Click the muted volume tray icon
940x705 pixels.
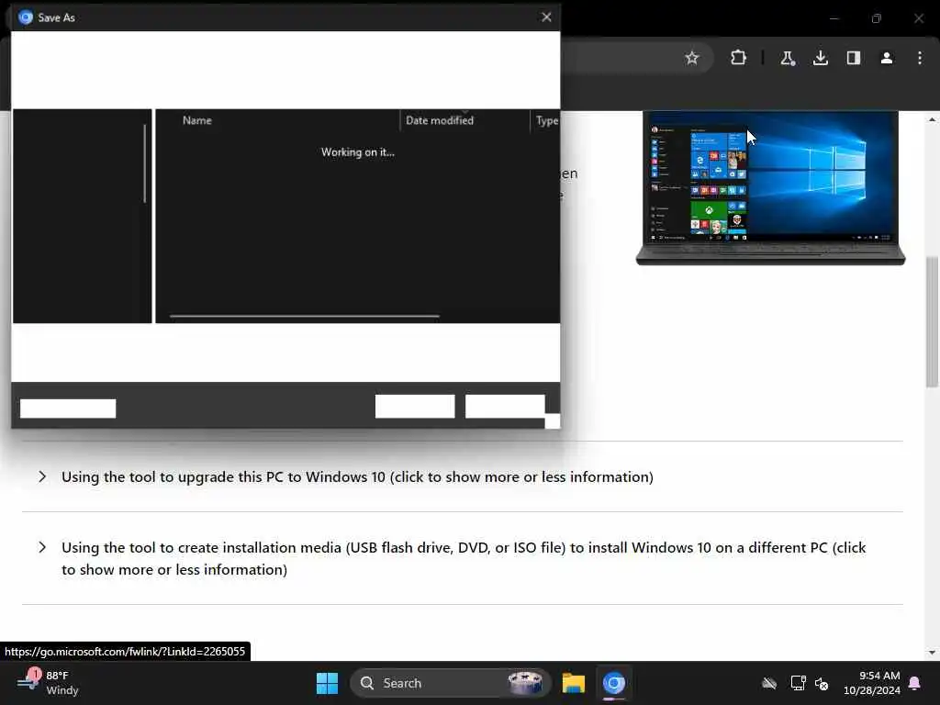822,683
